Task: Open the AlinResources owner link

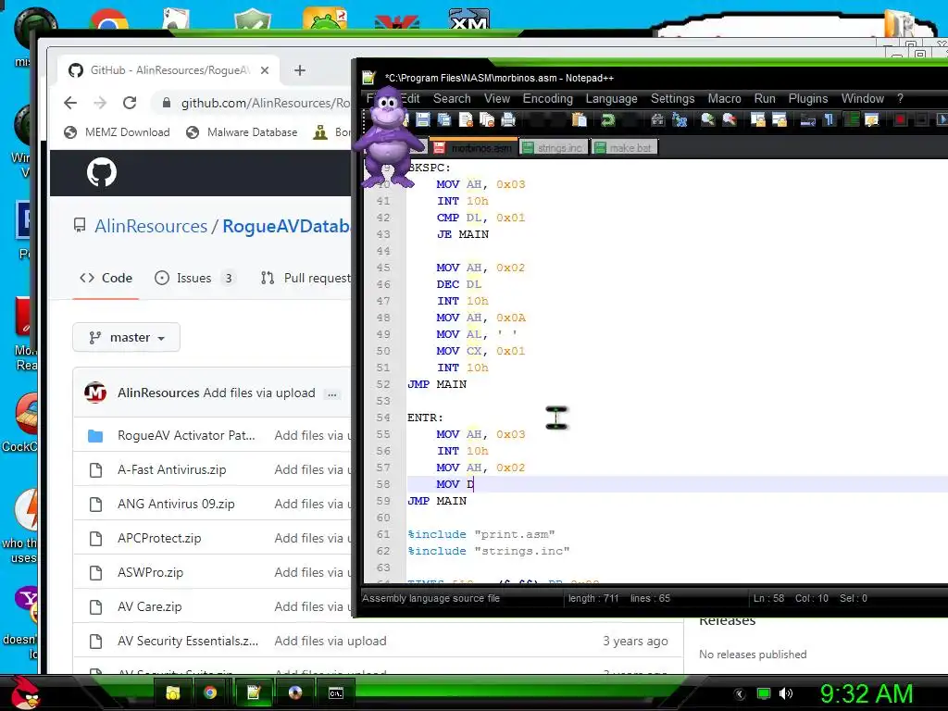Action: 151,226
